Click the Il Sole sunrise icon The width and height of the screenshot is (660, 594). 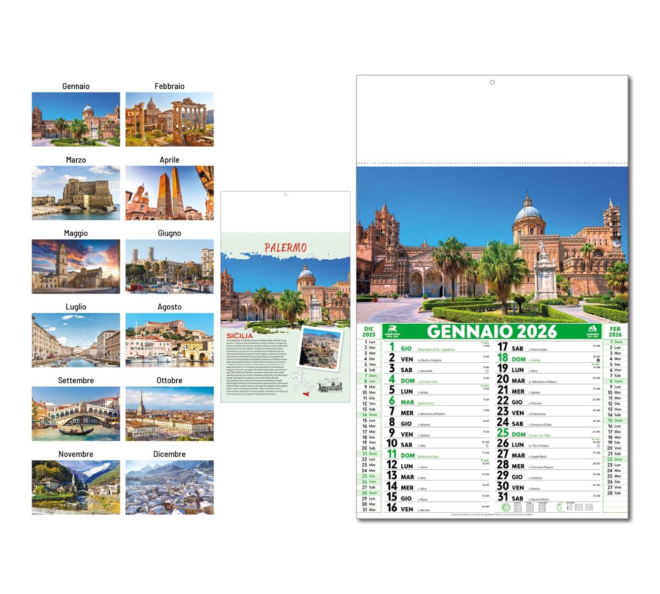tap(506, 507)
